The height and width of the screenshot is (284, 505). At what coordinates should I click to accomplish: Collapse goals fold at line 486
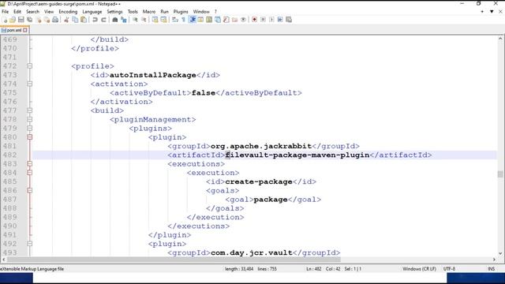tap(30, 191)
